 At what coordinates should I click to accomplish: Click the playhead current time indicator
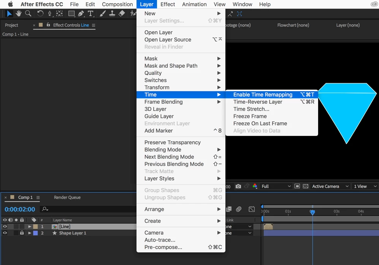tap(312, 212)
